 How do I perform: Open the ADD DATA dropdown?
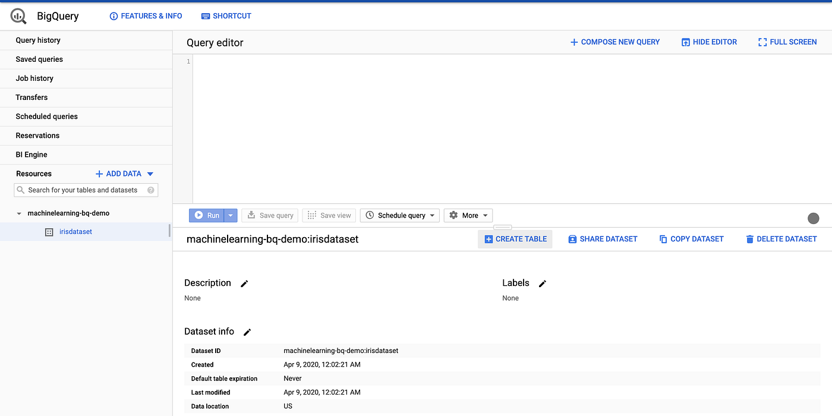(x=123, y=174)
